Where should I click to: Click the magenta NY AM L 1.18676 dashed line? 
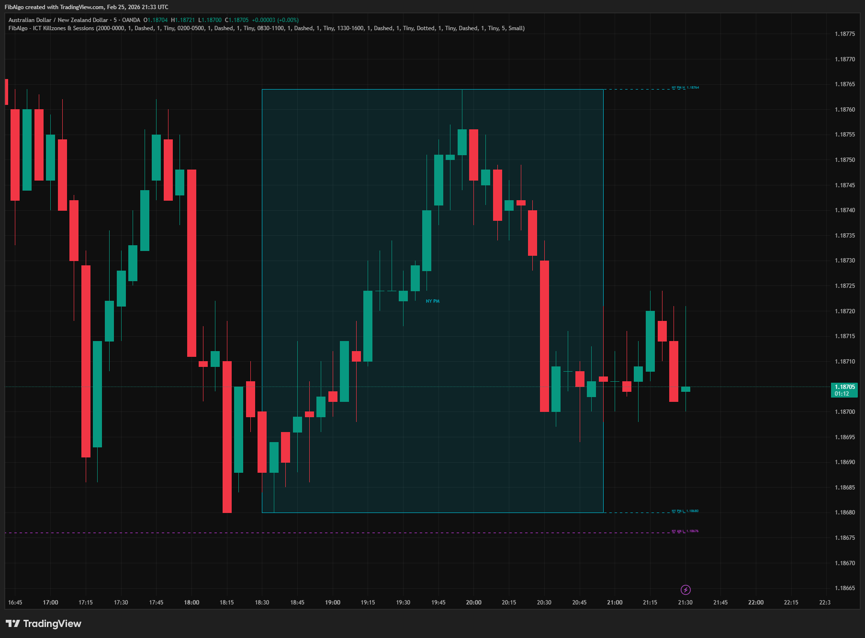335,532
